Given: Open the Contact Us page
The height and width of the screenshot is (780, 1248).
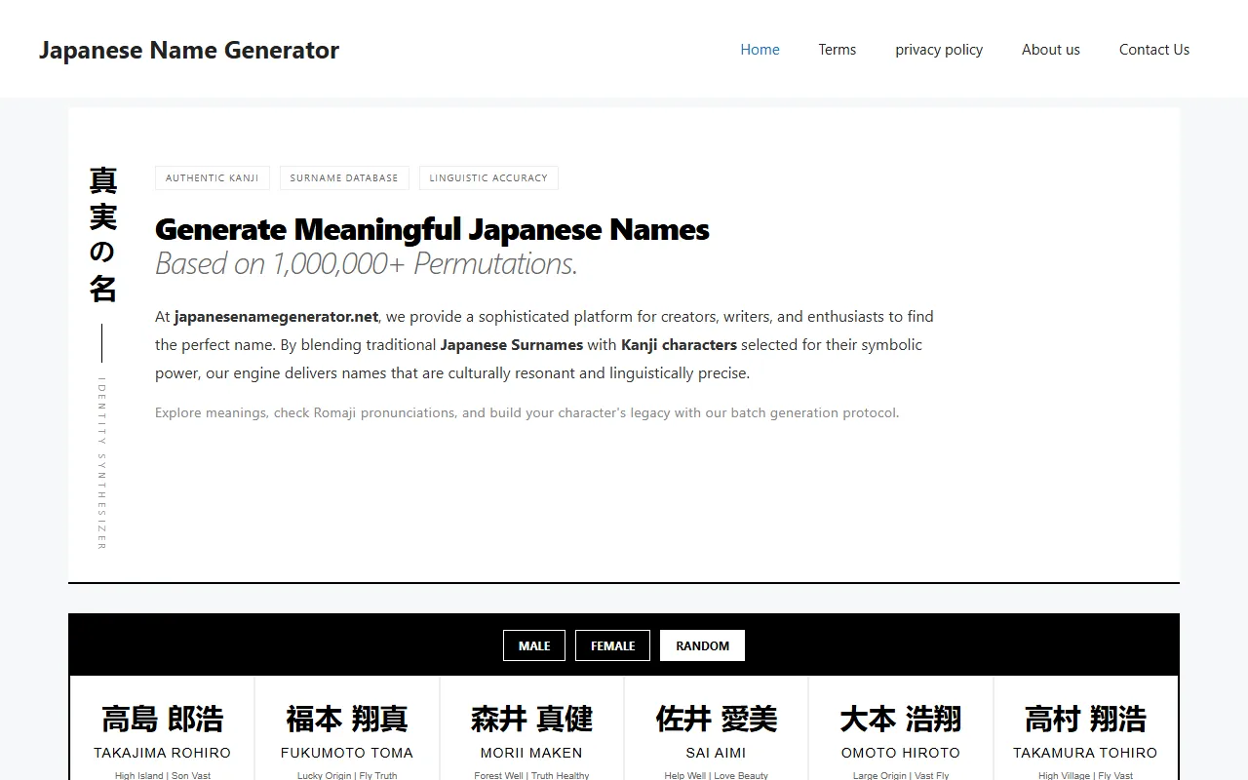Looking at the screenshot, I should click(x=1153, y=50).
